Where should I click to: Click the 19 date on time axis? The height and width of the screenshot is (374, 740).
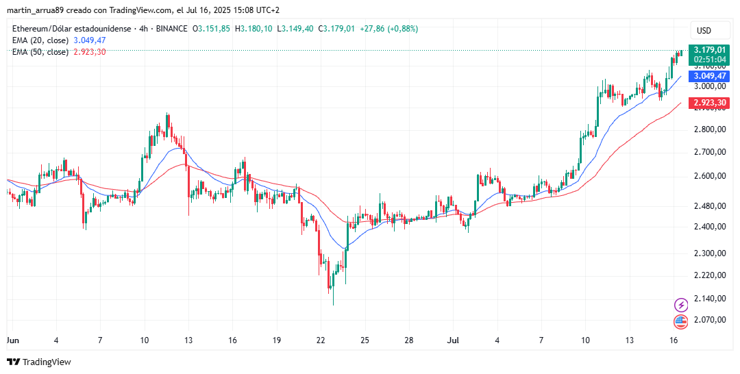(277, 340)
